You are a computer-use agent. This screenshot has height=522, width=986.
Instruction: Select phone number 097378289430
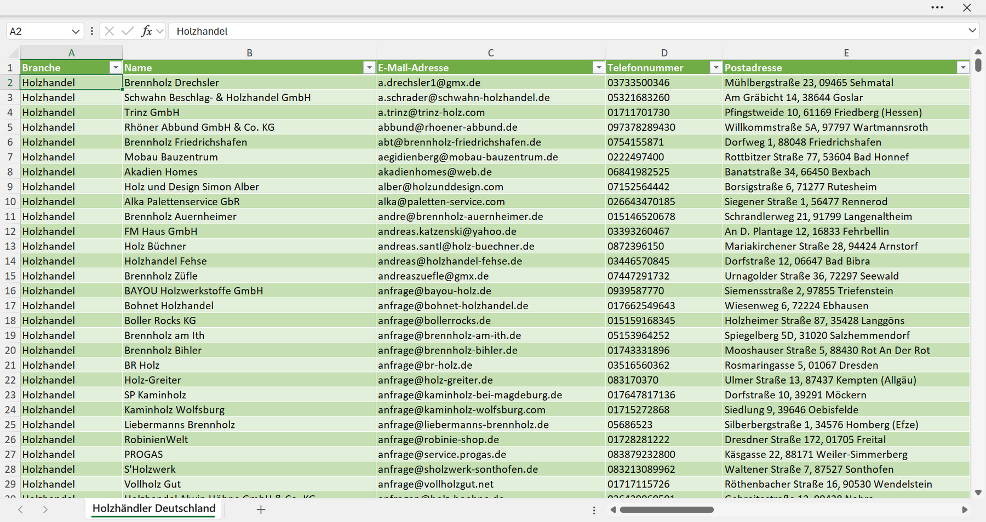point(664,127)
